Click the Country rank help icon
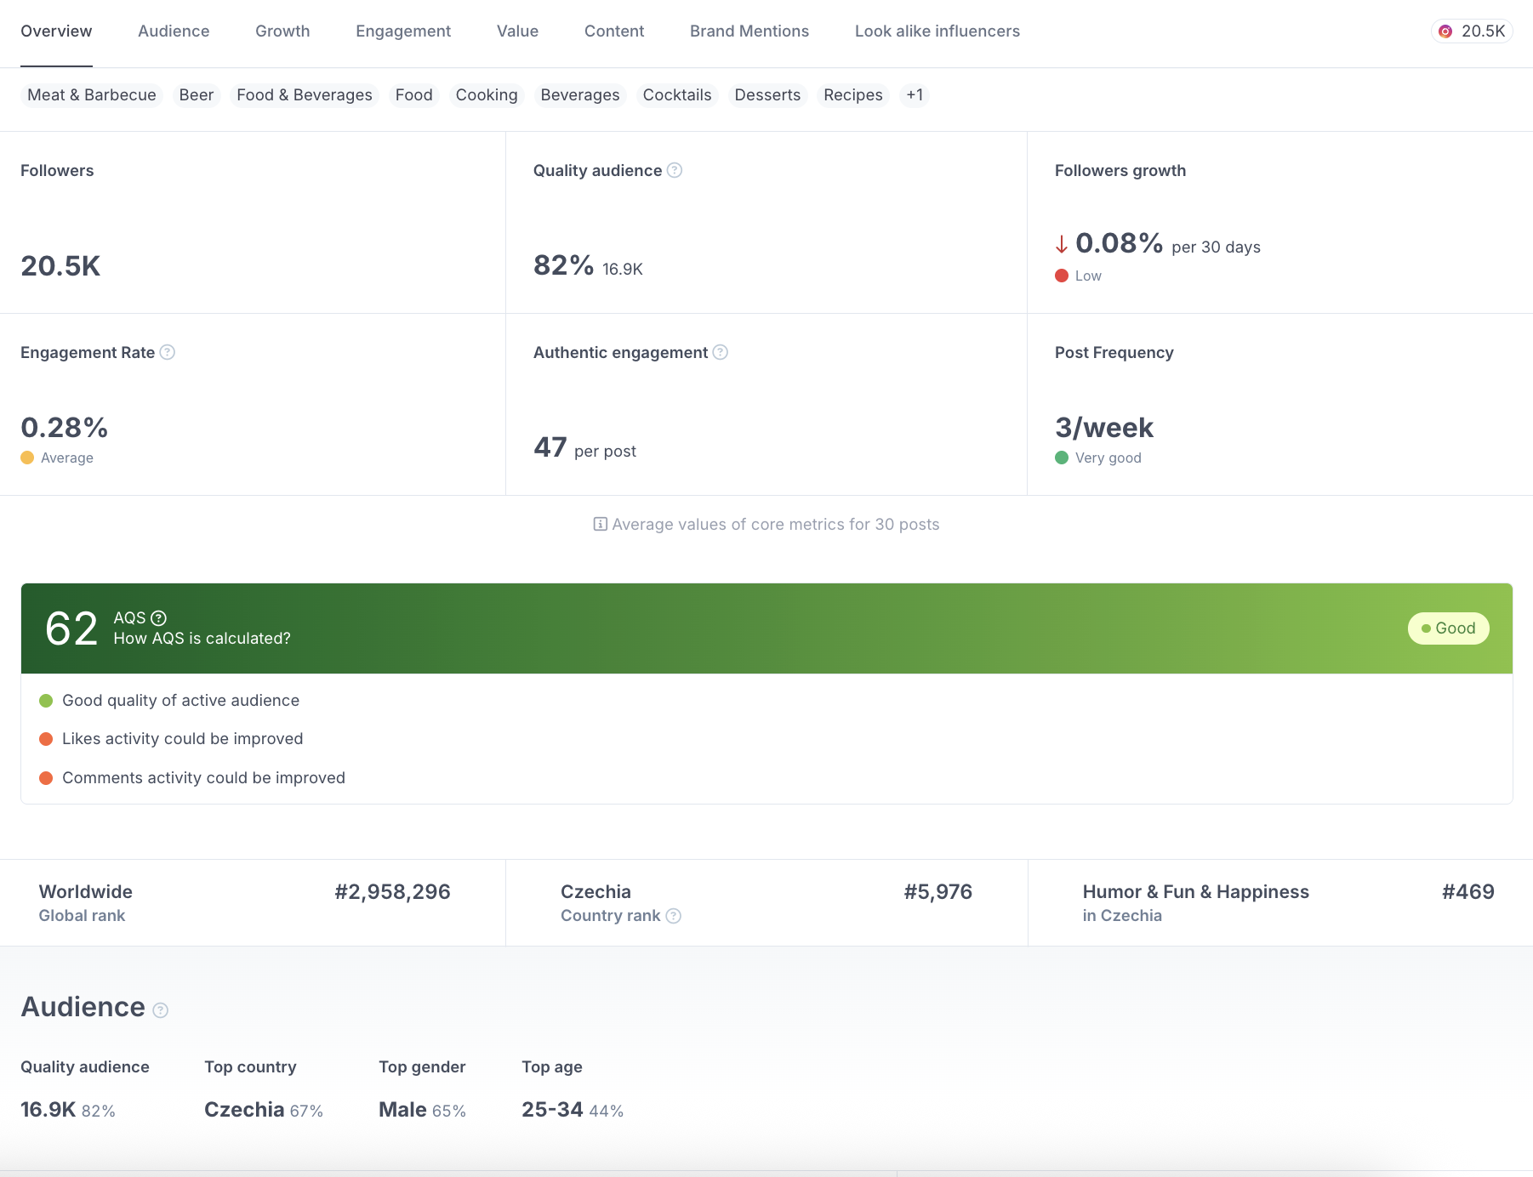Screen dimensions: 1533x1177 [x=673, y=916]
